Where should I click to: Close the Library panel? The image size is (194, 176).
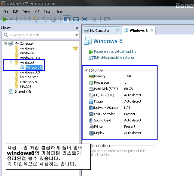[77, 28]
